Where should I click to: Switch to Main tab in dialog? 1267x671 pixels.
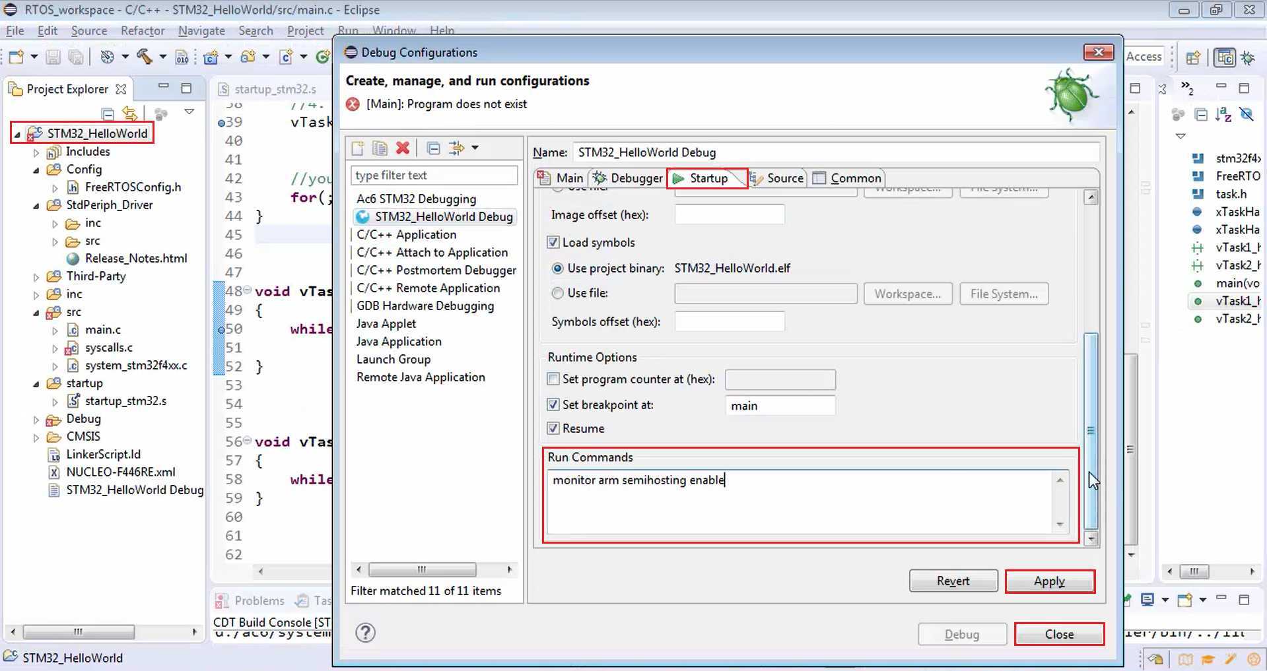[561, 178]
